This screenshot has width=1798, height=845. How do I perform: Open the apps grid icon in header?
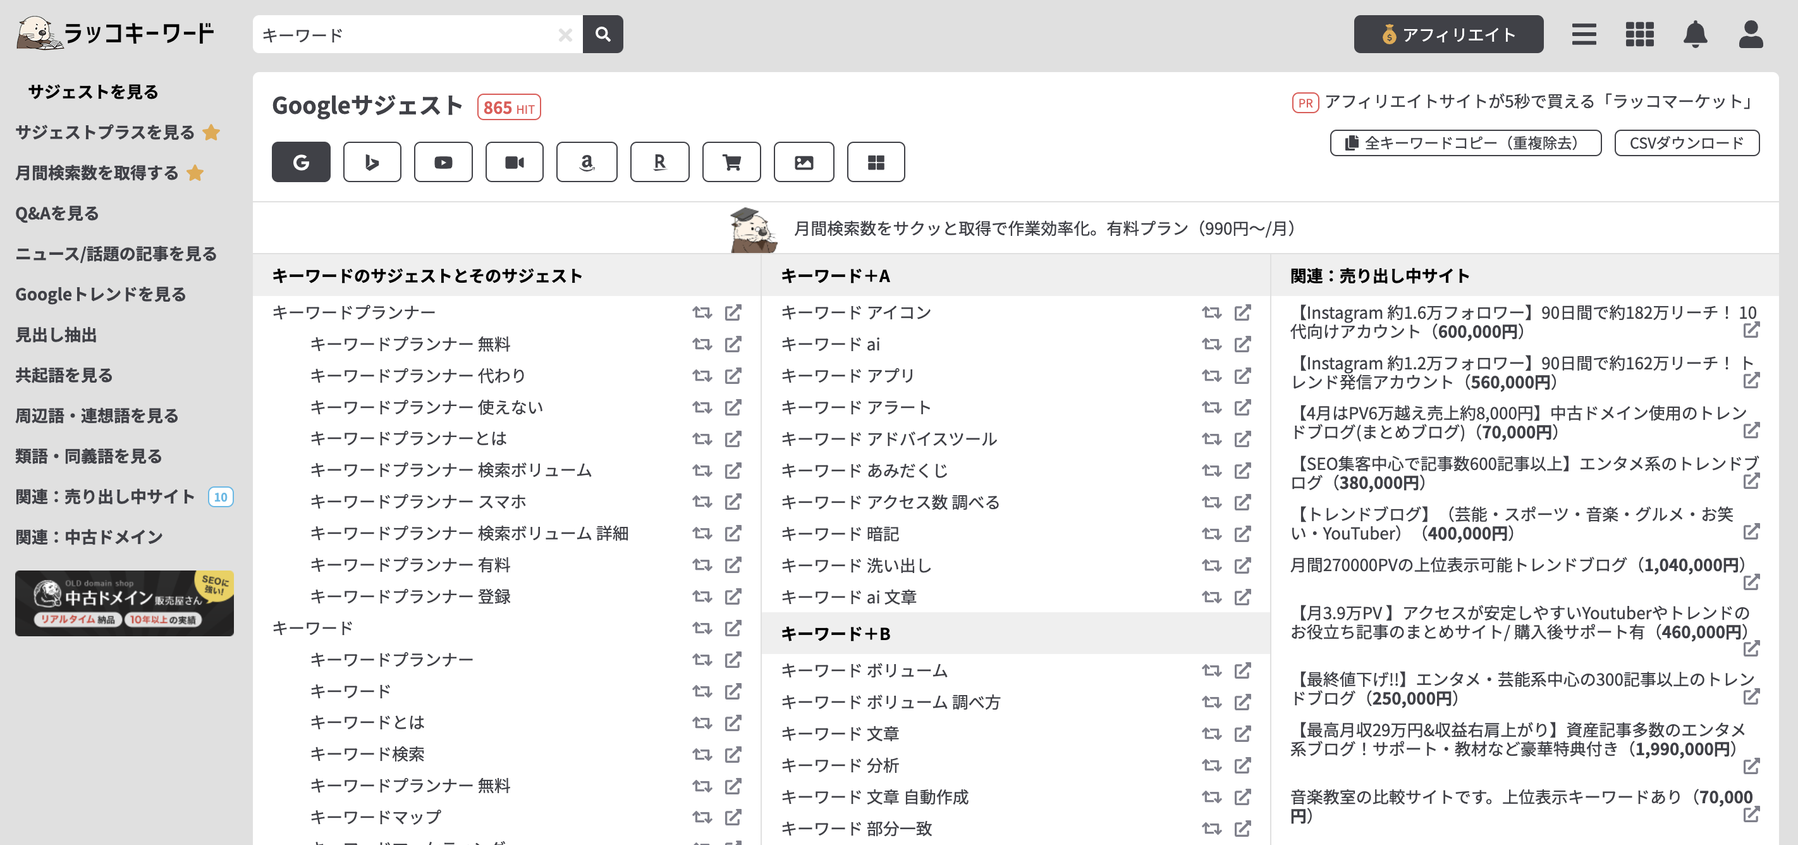coord(1639,34)
